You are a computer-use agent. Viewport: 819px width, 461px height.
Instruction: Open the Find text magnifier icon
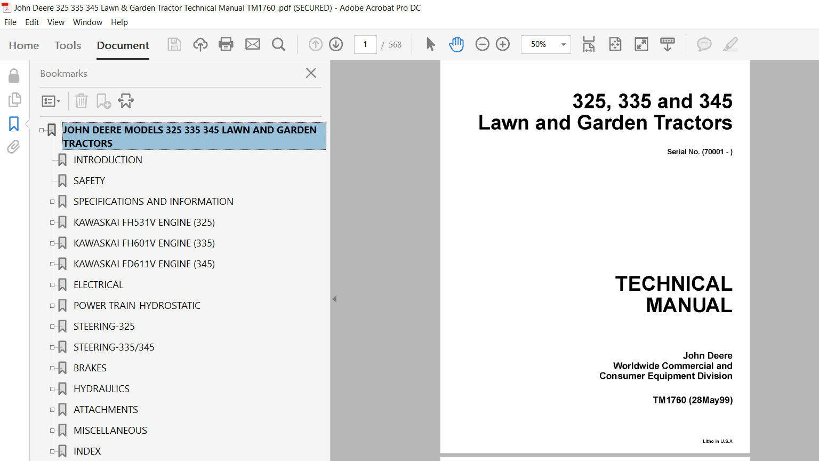pos(278,44)
